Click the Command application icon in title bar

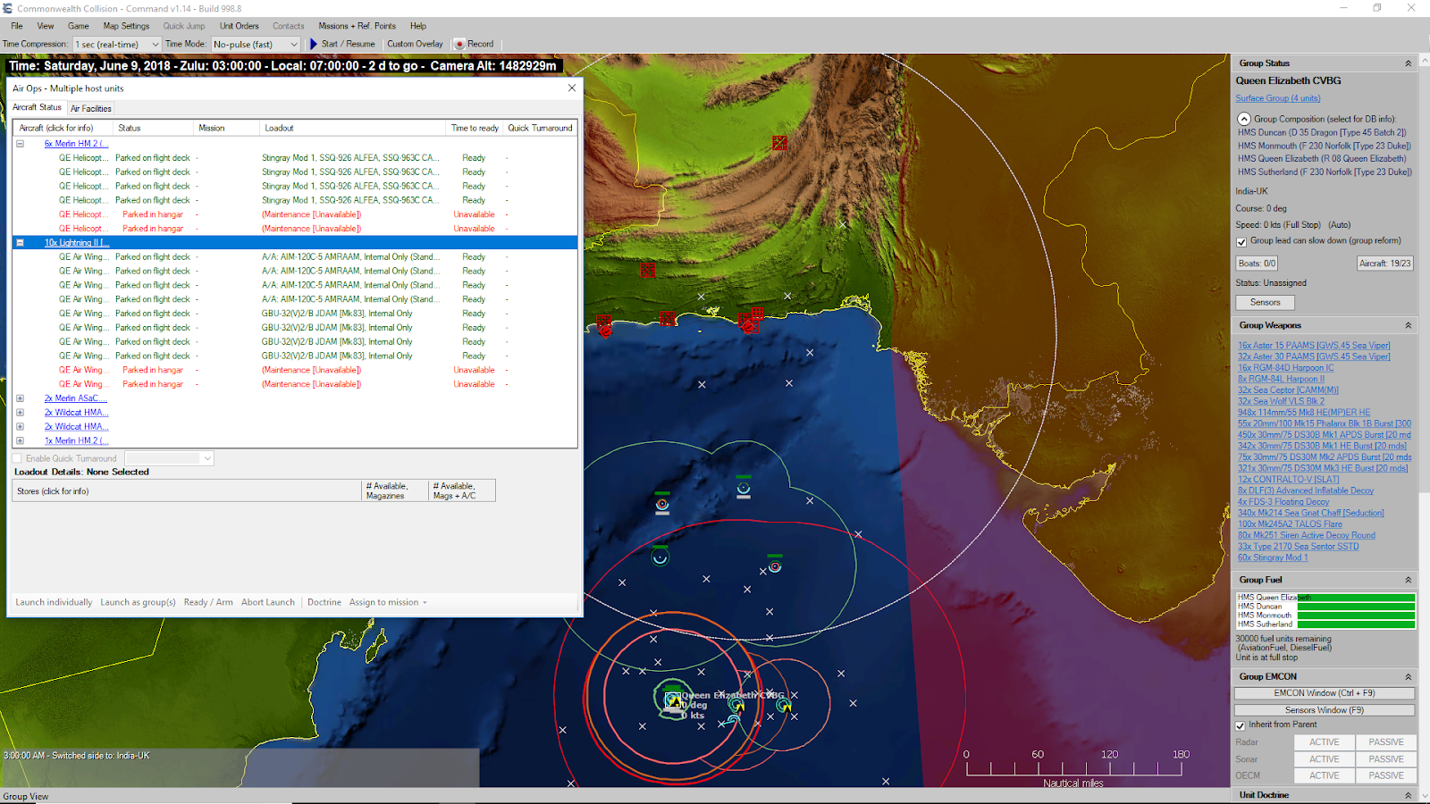click(x=8, y=8)
